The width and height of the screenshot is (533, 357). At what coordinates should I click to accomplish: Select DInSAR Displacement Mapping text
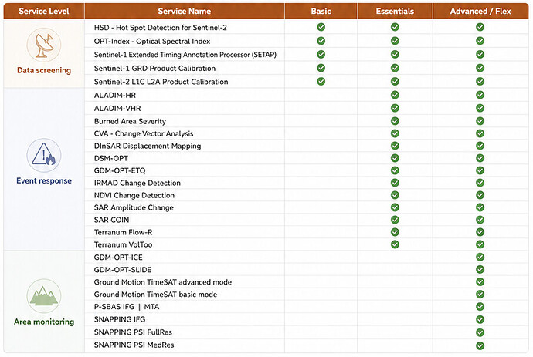(148, 146)
